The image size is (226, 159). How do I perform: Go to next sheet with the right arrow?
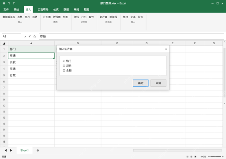coord(11,150)
